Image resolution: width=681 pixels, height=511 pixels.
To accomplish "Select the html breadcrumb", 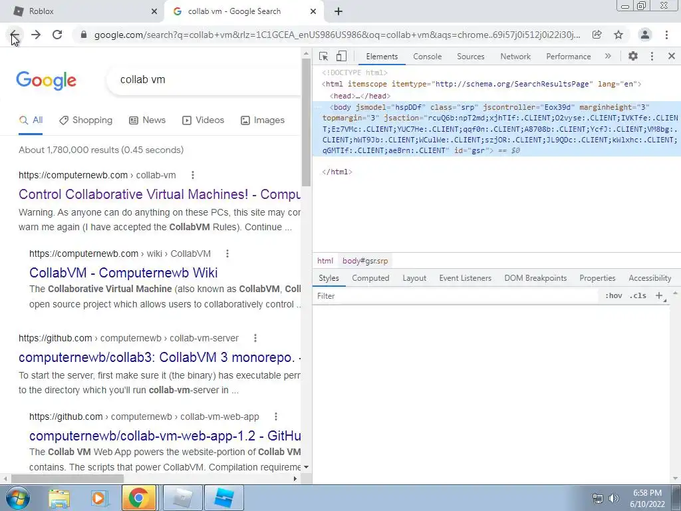I will (x=325, y=261).
